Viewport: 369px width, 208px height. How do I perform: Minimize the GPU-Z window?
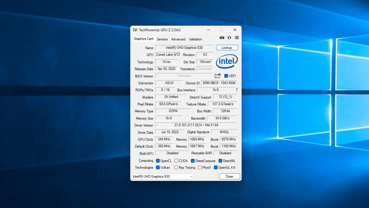point(208,30)
